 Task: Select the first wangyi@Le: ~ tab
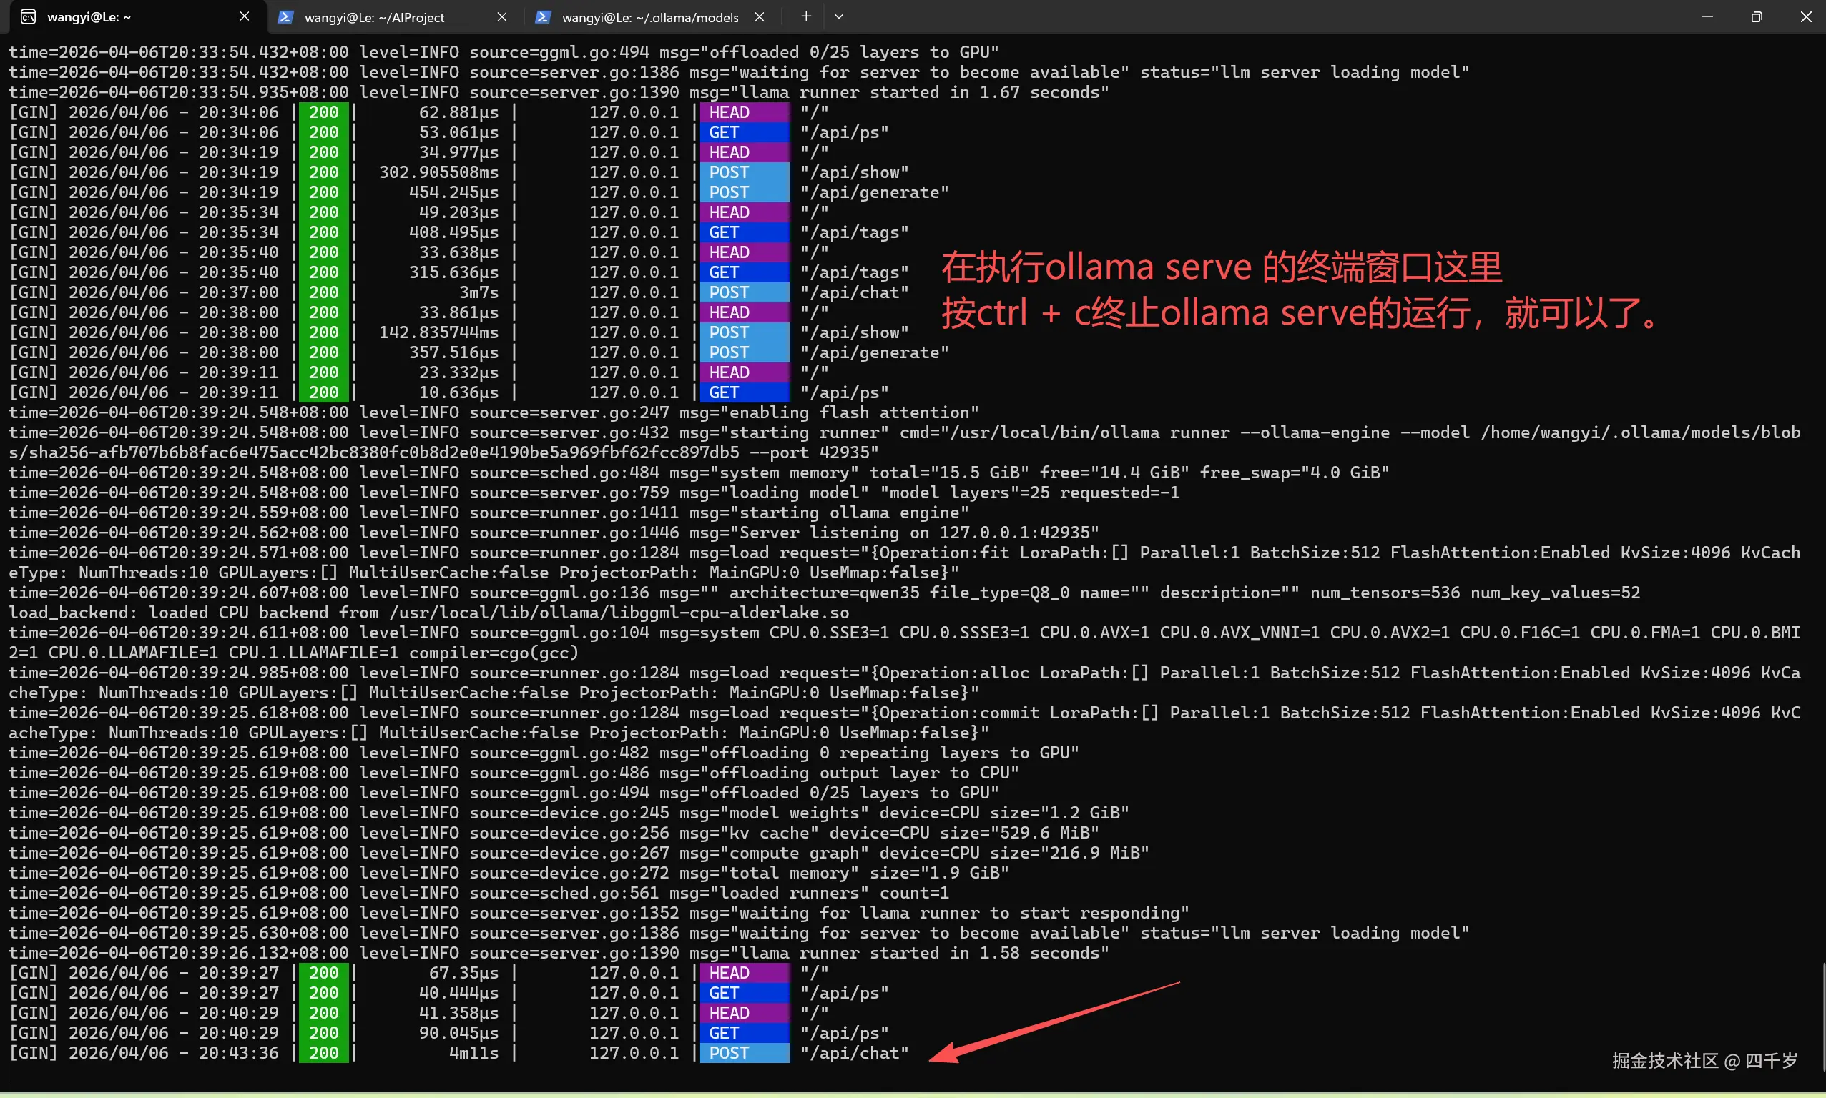click(x=89, y=17)
